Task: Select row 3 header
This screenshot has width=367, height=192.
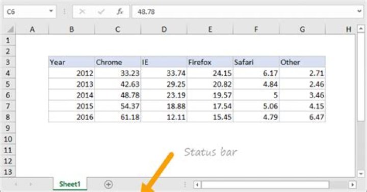Action: coord(8,62)
